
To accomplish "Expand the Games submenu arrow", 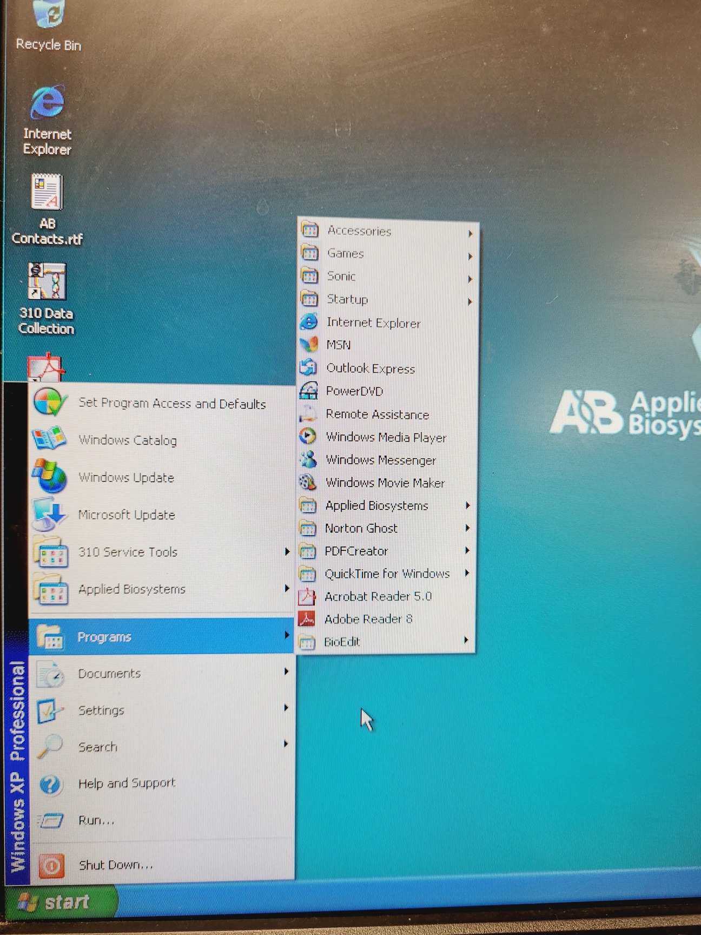I will (470, 256).
